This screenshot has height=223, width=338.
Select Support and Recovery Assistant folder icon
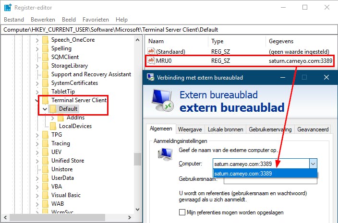tap(45, 74)
